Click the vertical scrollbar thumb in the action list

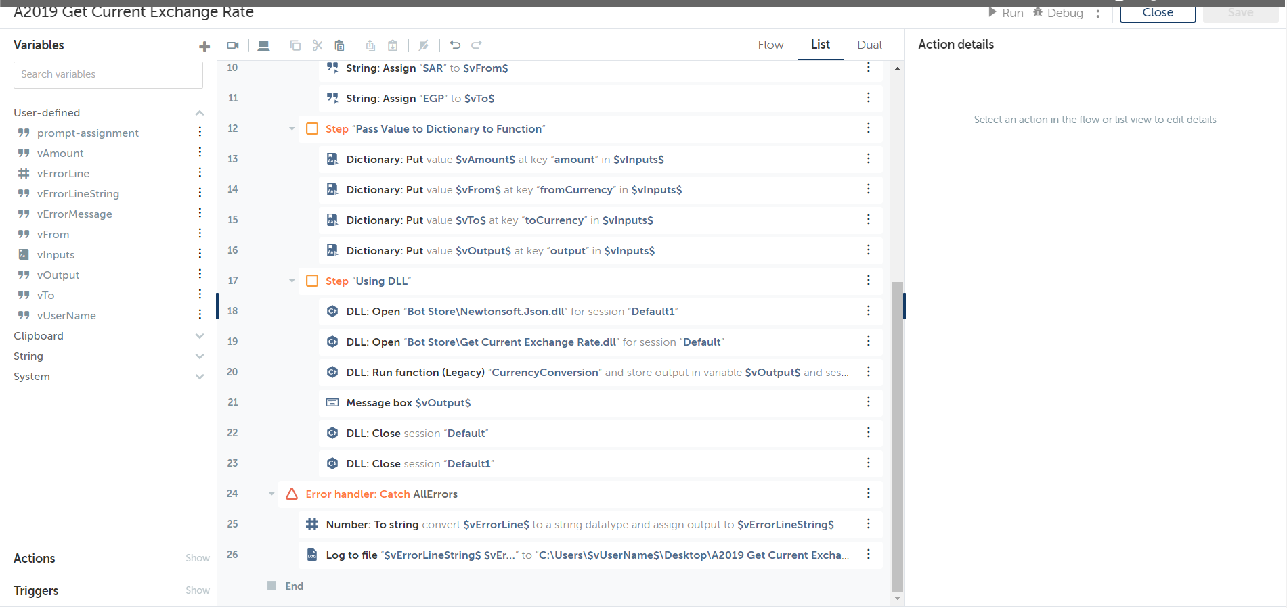tap(897, 433)
